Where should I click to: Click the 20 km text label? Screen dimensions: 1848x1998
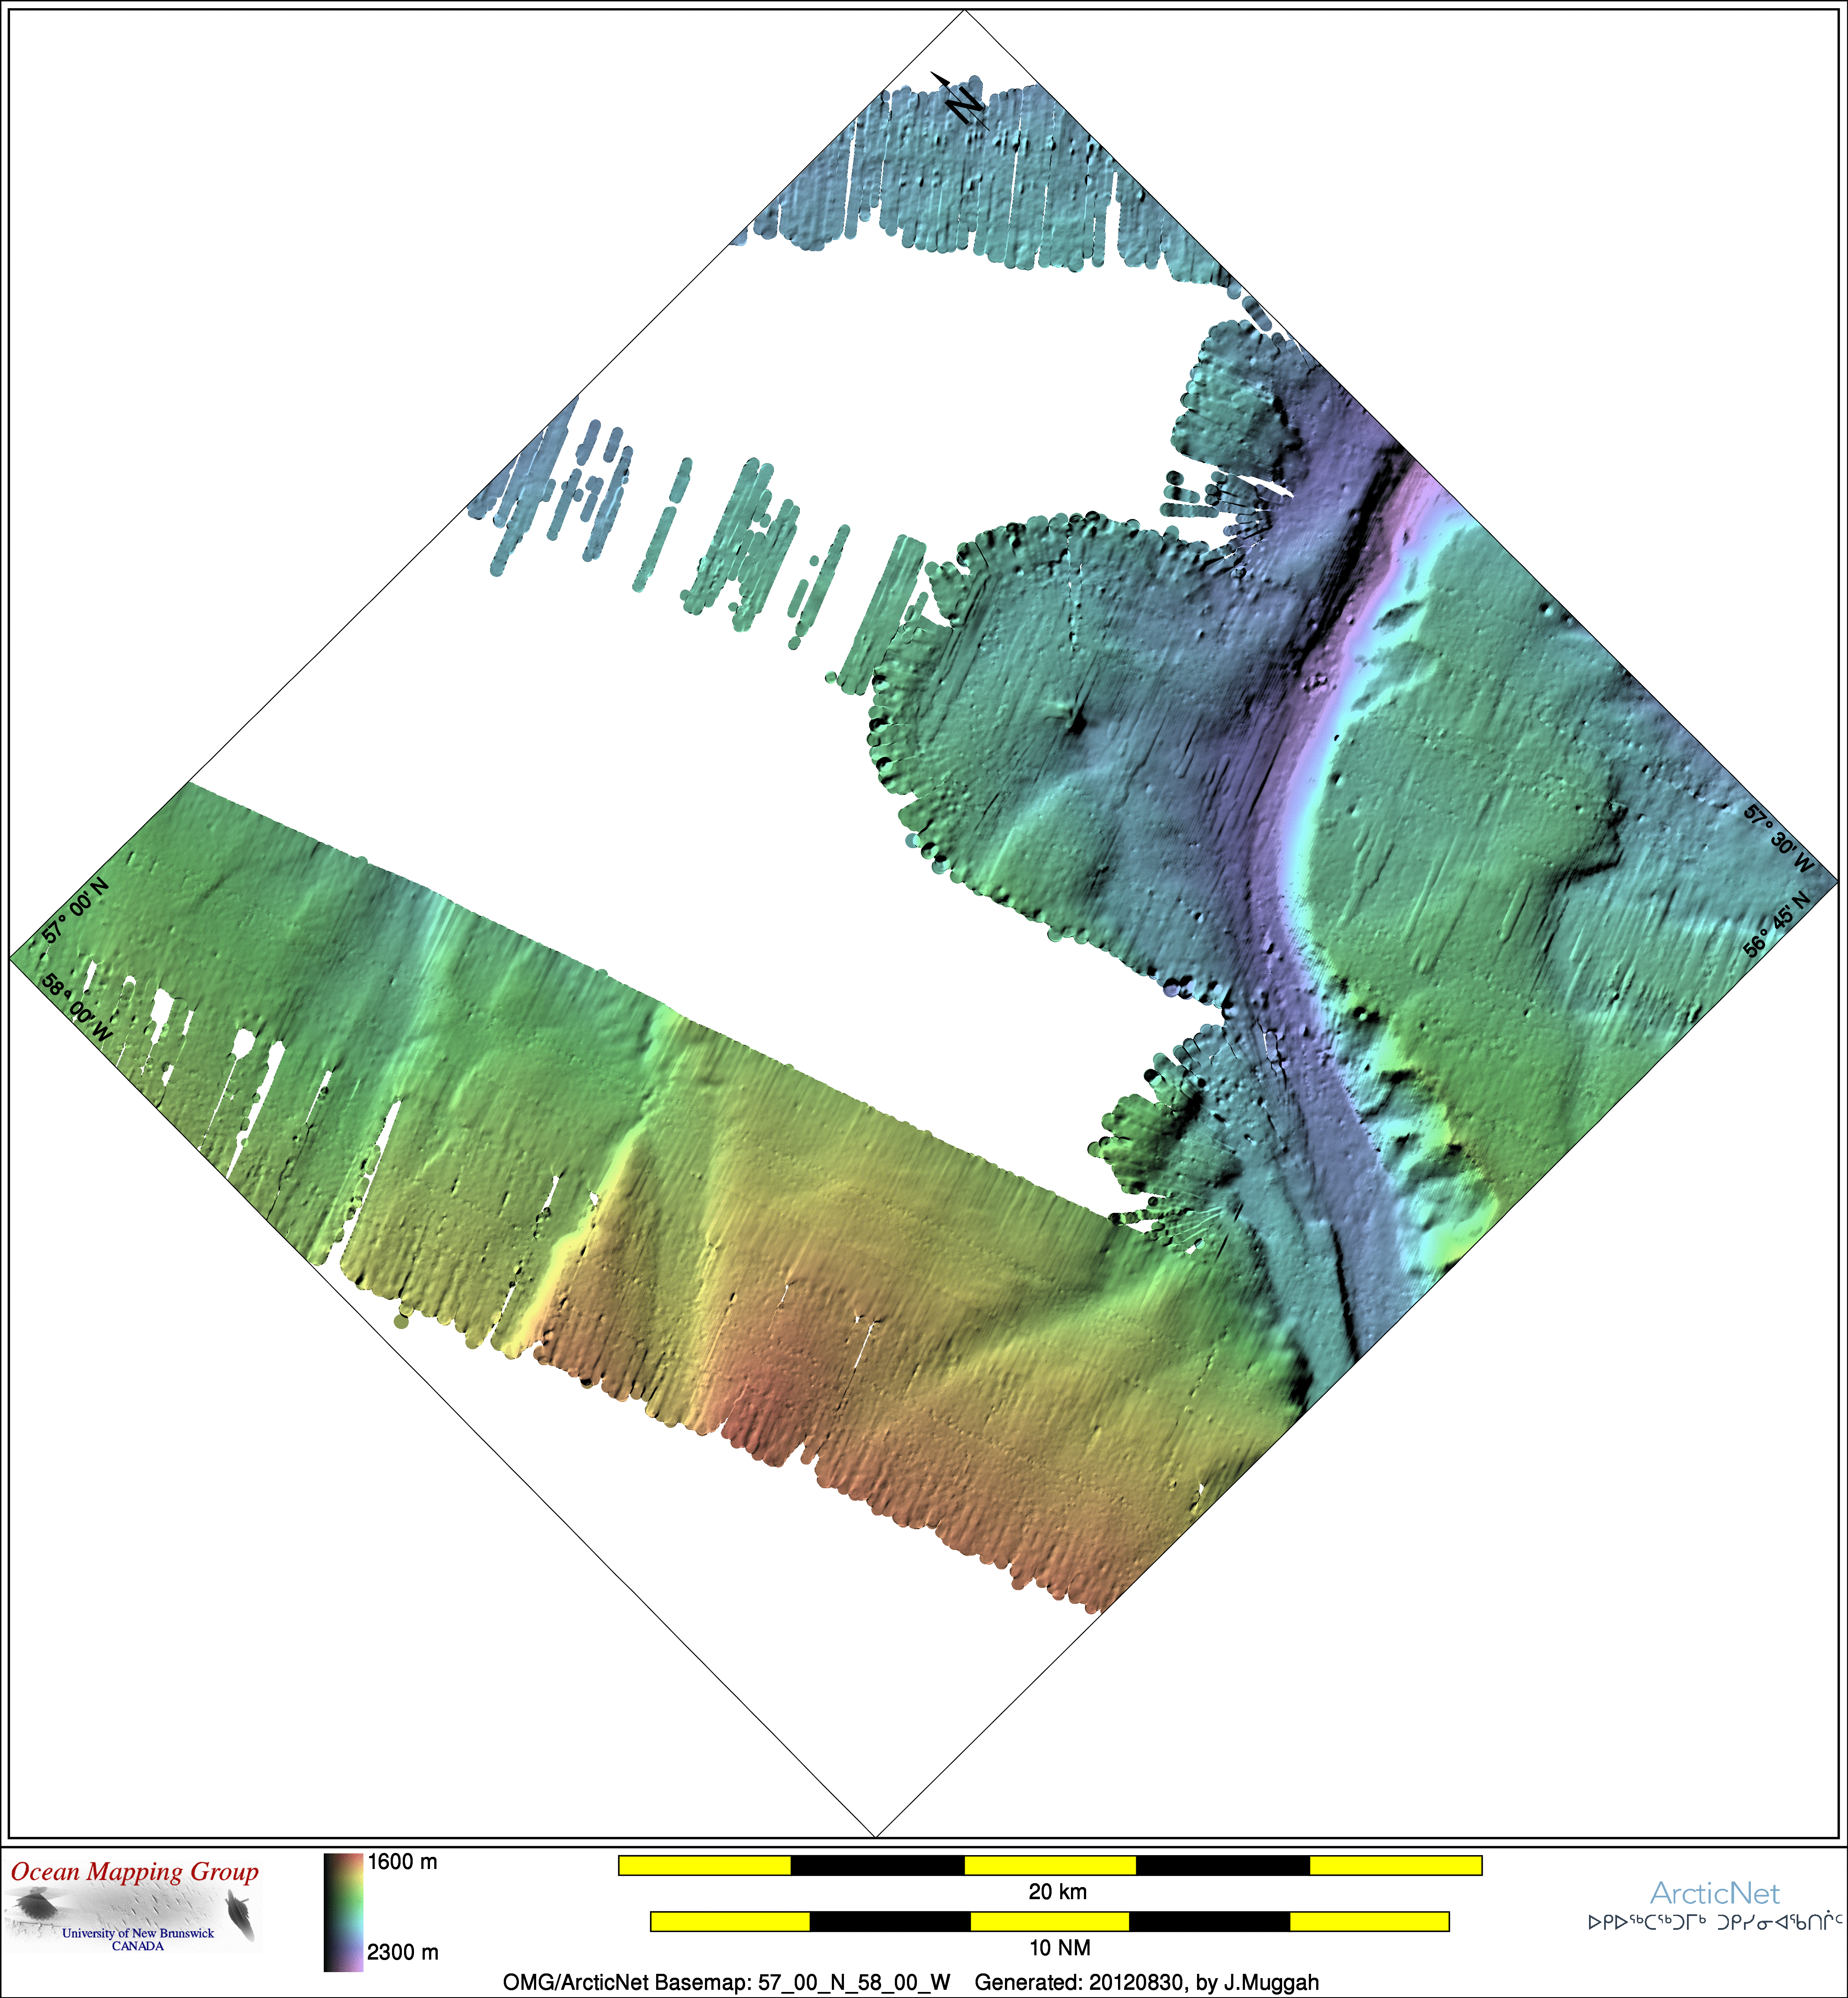[x=1057, y=1892]
